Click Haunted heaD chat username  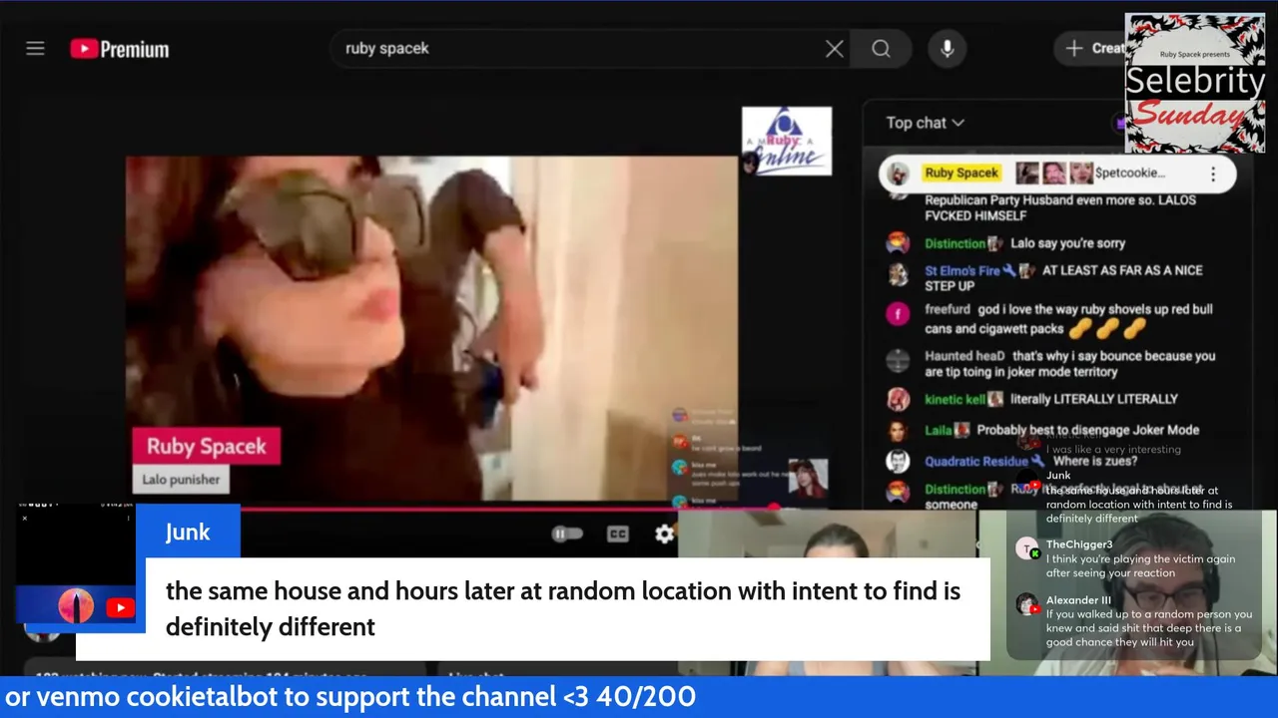964,356
